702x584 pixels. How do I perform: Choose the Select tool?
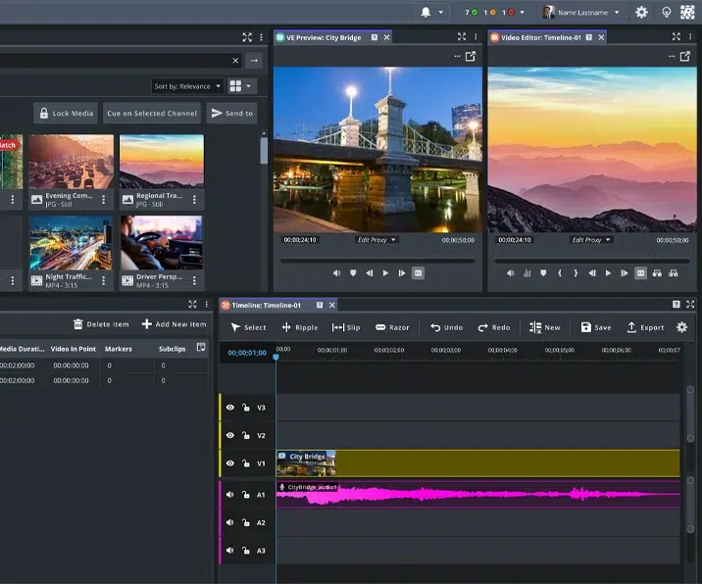pyautogui.click(x=248, y=327)
